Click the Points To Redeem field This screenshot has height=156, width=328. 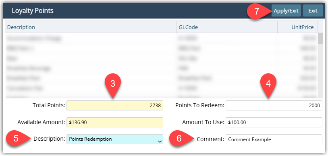274,106
